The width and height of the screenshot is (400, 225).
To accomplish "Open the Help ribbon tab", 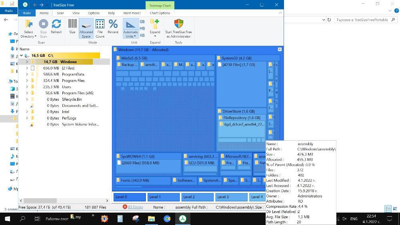I will 112,13.
